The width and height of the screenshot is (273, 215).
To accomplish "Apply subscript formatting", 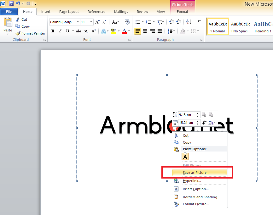I will click(x=86, y=31).
